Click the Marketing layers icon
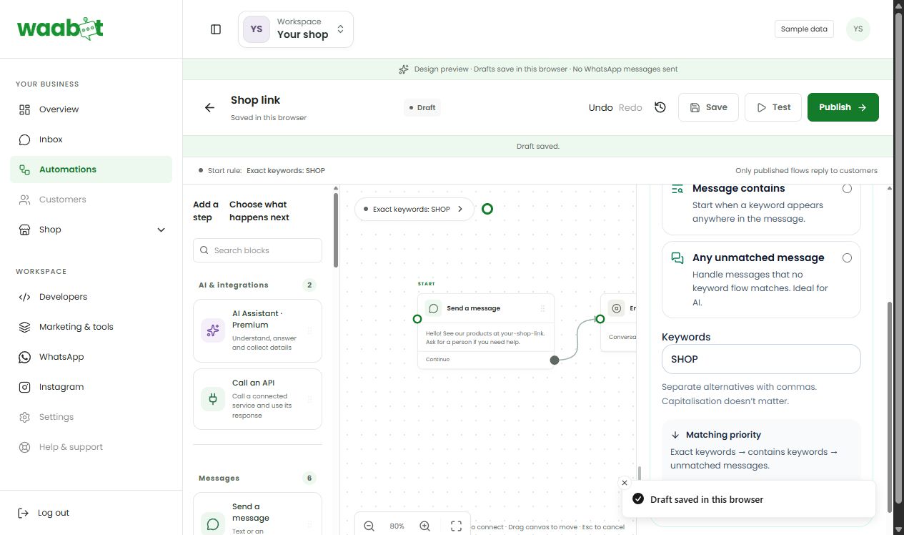This screenshot has height=535, width=904. coord(24,327)
